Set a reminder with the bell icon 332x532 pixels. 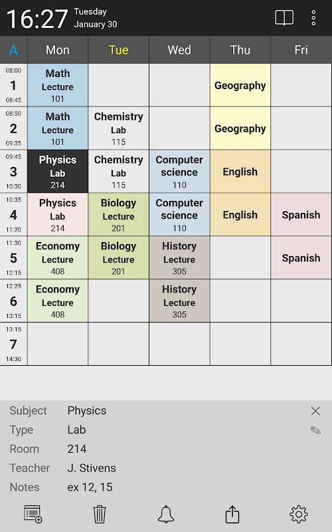pyautogui.click(x=166, y=514)
